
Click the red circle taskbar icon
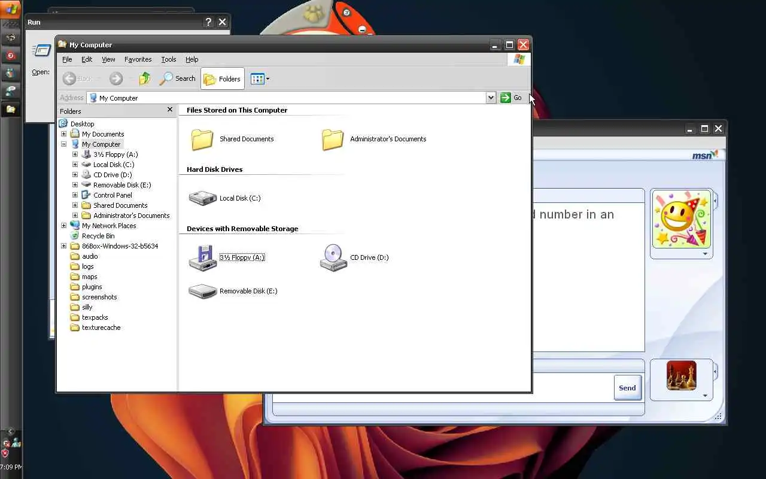coord(11,55)
